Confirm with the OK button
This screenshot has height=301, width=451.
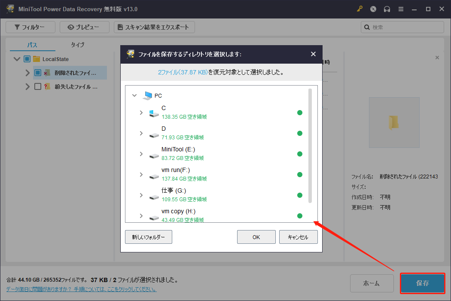tap(256, 237)
